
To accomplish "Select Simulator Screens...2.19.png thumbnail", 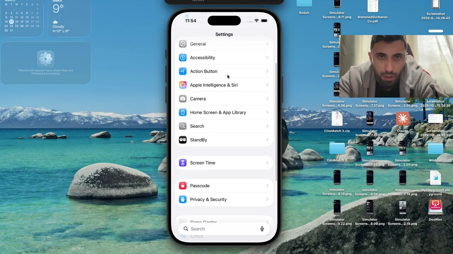I will (x=402, y=207).
